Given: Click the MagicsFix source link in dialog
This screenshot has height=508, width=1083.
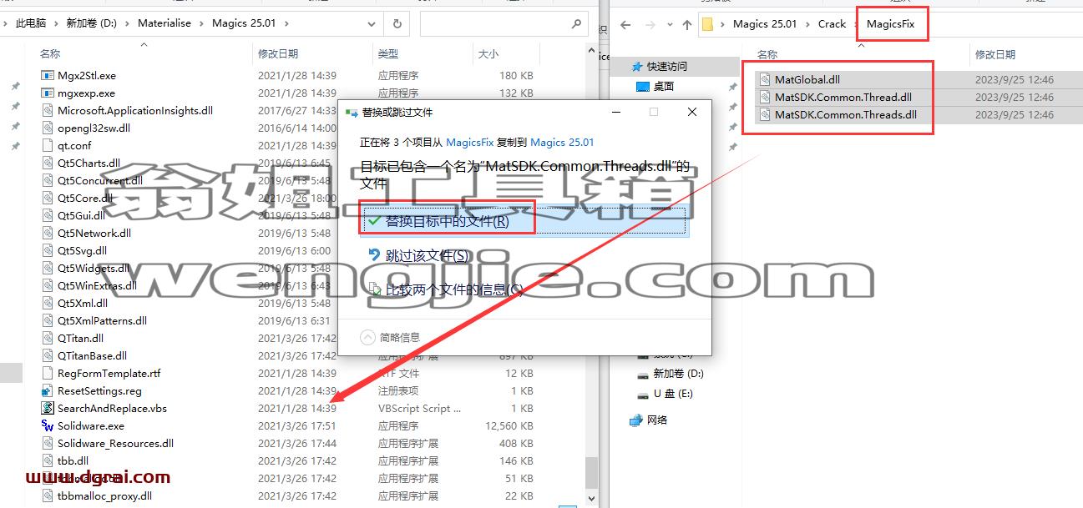Looking at the screenshot, I should (x=470, y=143).
